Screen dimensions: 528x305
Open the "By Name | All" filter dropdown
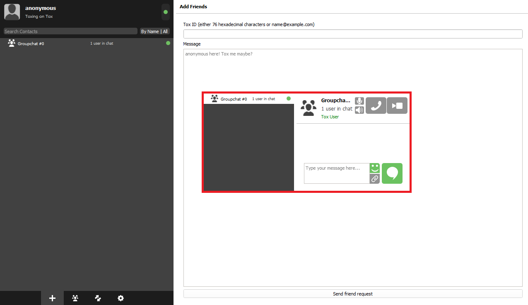tap(154, 31)
